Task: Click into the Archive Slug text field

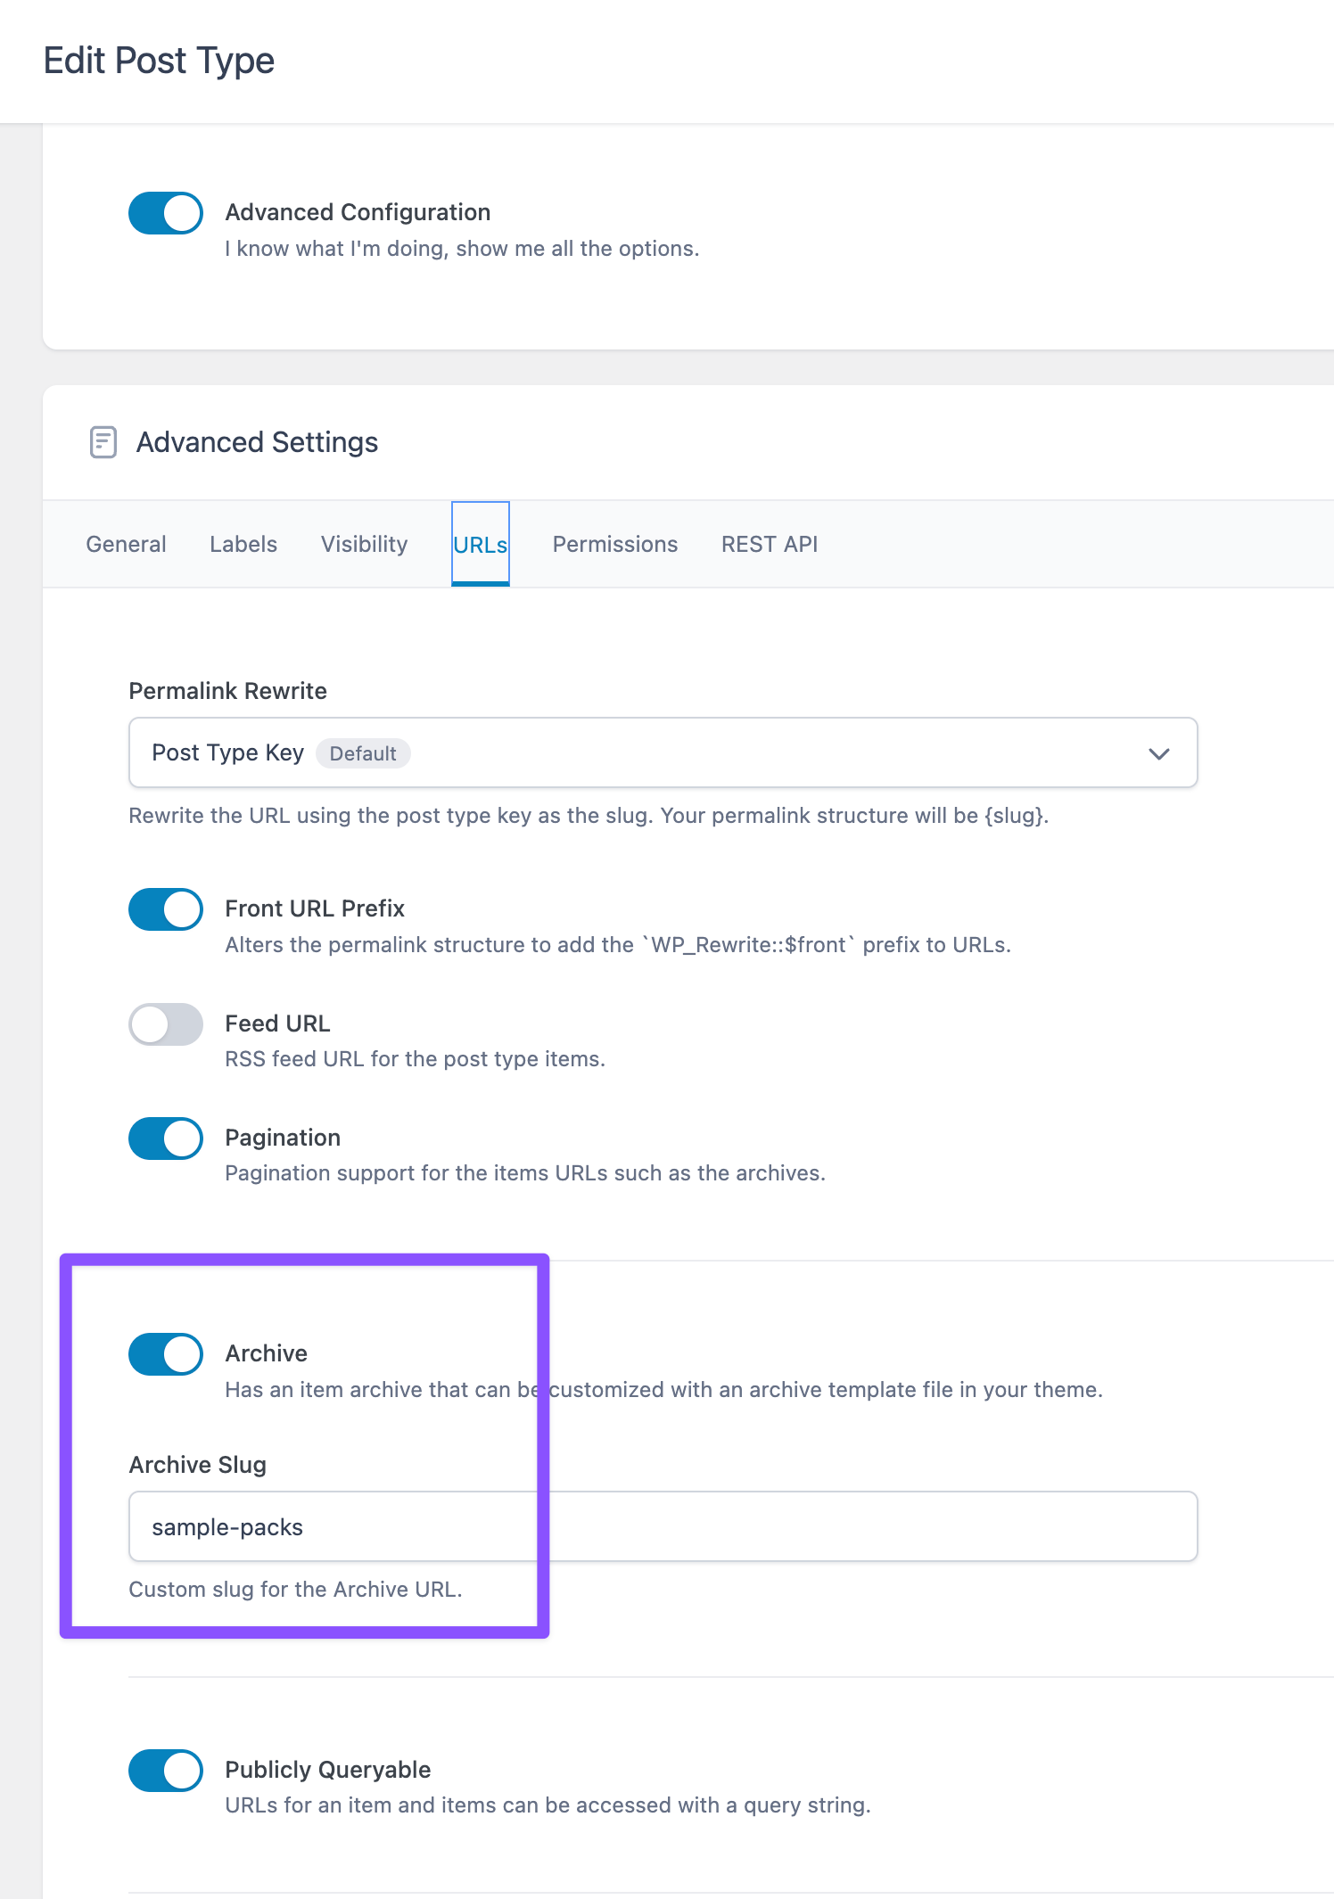Action: click(x=662, y=1526)
